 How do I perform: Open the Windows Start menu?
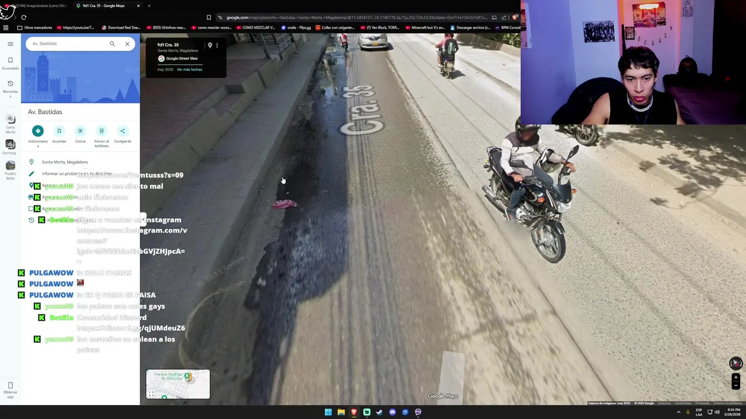328,412
